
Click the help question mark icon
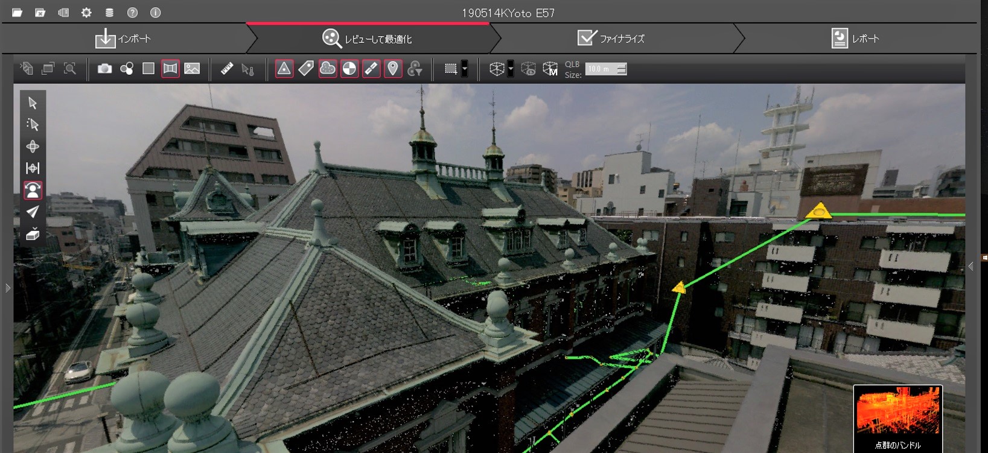tap(132, 13)
